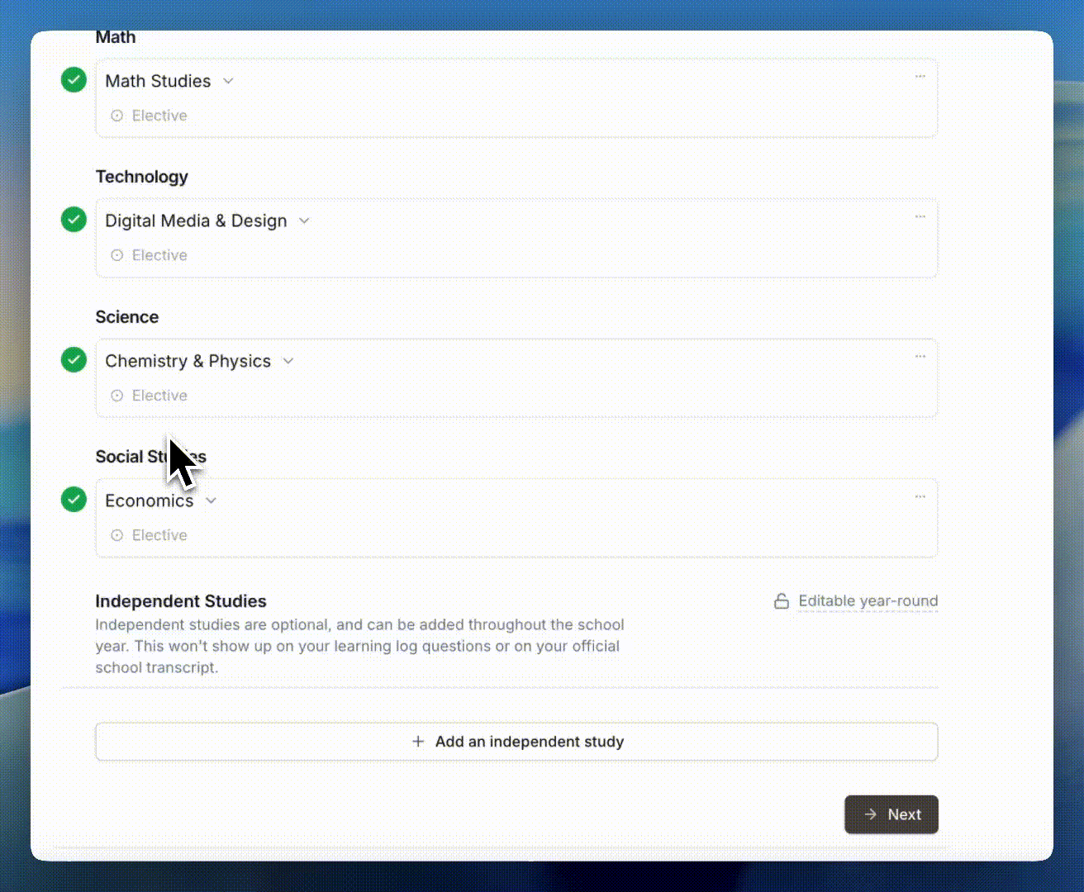The height and width of the screenshot is (892, 1084).
Task: Expand the Digital Media & Design dropdown chevron
Action: 304,221
